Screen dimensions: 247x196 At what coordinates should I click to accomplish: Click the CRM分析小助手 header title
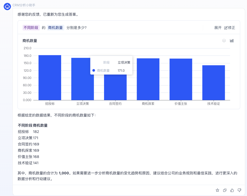tap(24, 5)
